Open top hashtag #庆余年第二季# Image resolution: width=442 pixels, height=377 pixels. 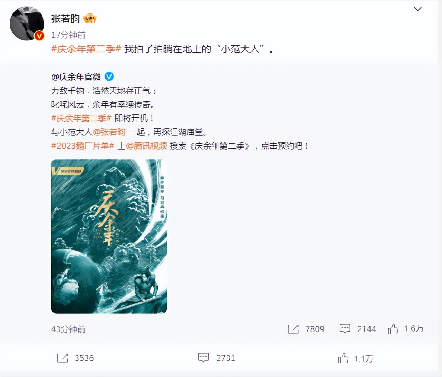pyautogui.click(x=86, y=49)
